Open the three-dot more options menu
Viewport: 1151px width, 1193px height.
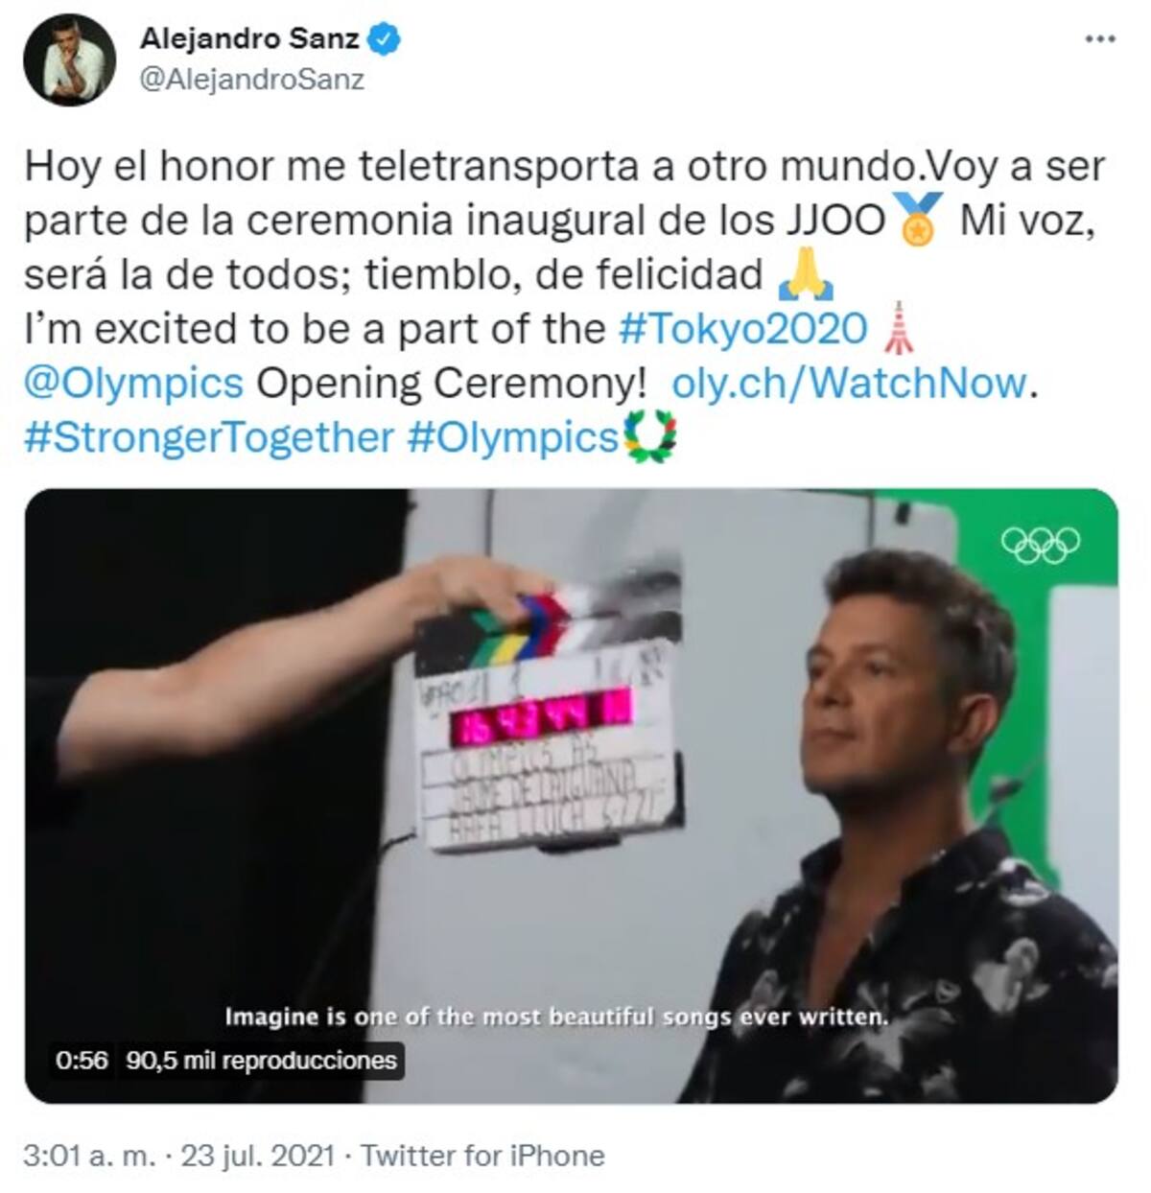pyautogui.click(x=1100, y=40)
